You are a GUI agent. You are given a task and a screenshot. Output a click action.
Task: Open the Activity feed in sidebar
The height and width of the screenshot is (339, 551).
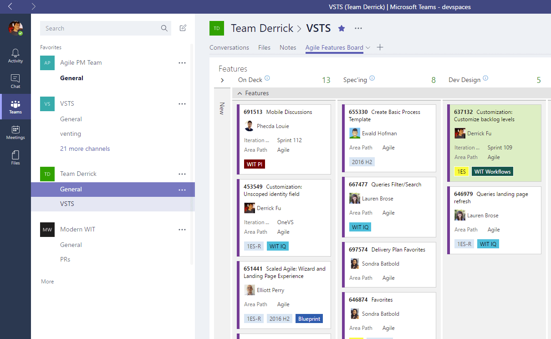pos(15,56)
